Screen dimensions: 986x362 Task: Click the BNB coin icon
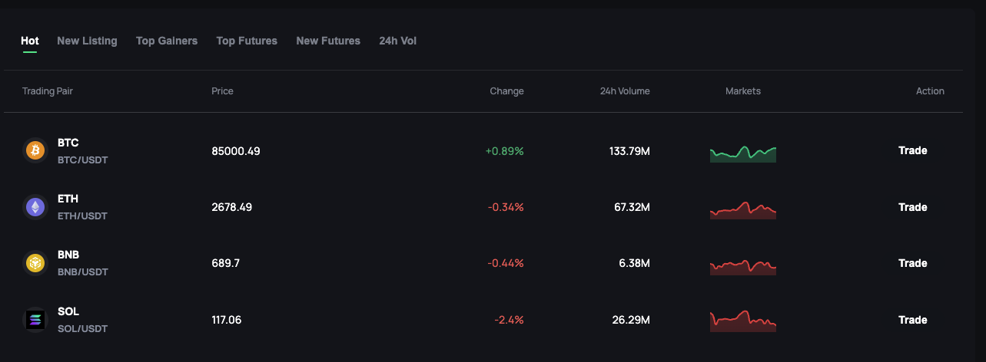[x=35, y=263]
